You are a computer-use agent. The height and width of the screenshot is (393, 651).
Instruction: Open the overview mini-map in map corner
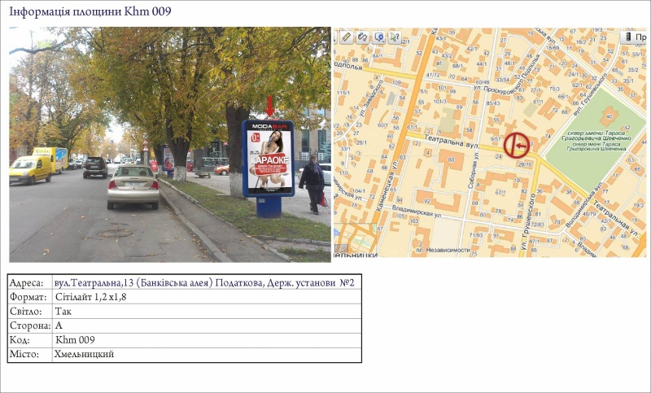[x=341, y=249]
